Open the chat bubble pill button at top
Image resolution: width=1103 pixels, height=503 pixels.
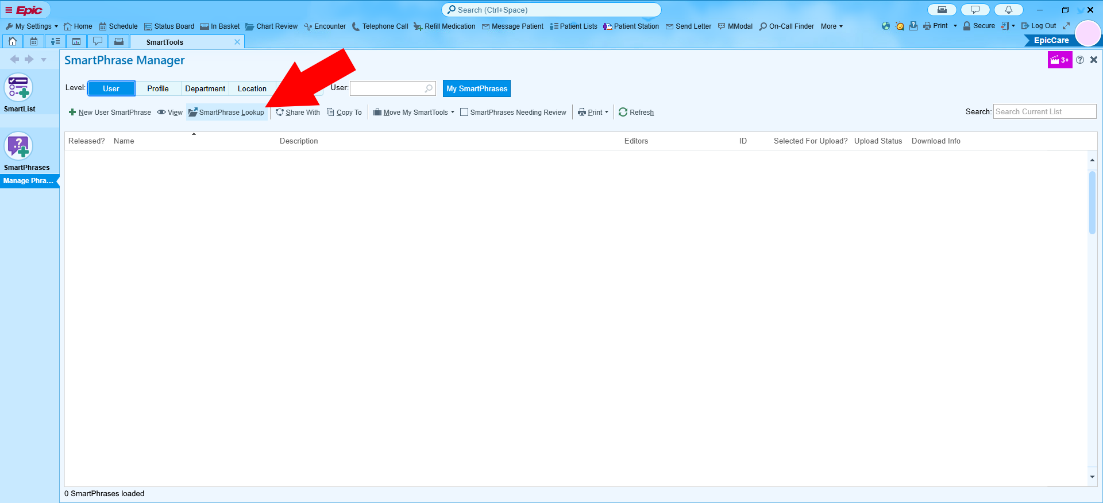[975, 10]
